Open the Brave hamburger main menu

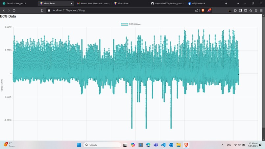pos(261,10)
